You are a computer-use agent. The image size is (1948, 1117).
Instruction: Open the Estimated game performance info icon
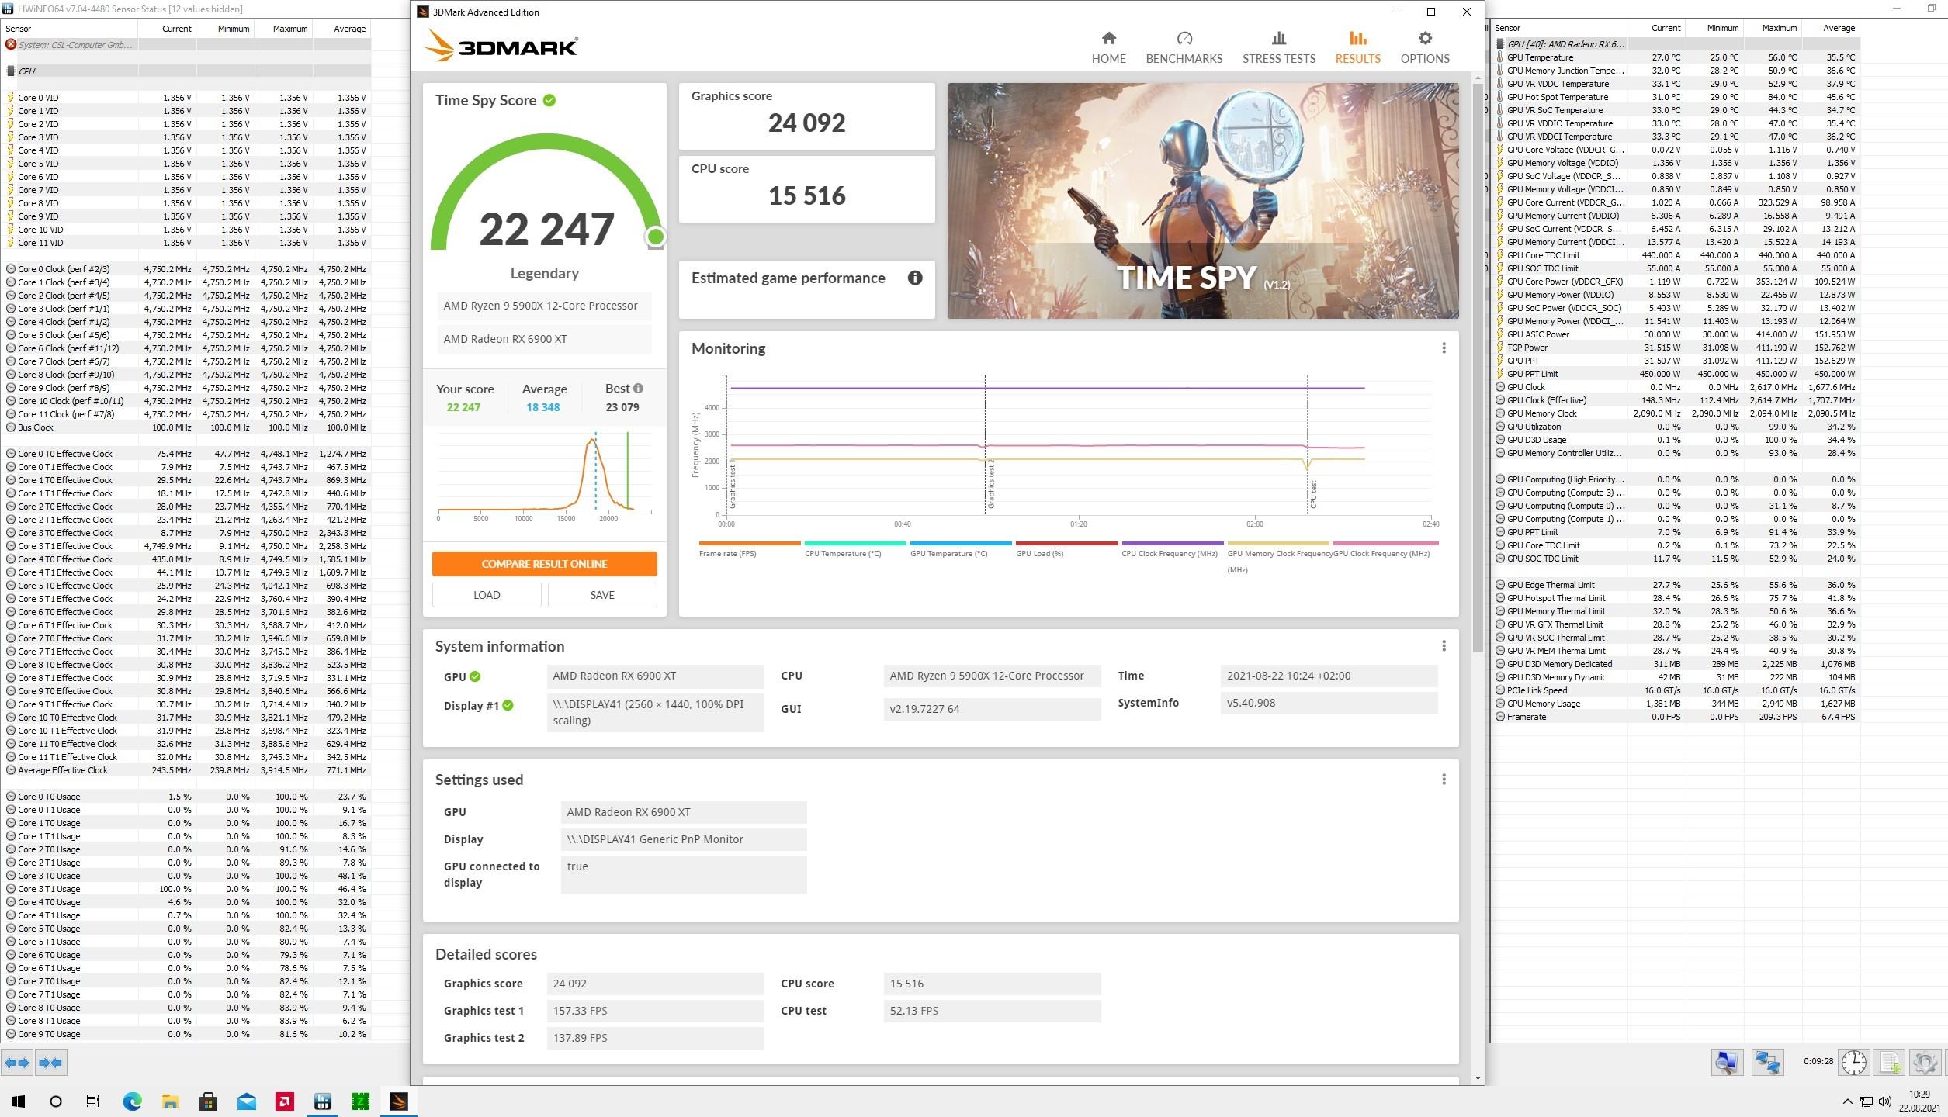tap(915, 278)
